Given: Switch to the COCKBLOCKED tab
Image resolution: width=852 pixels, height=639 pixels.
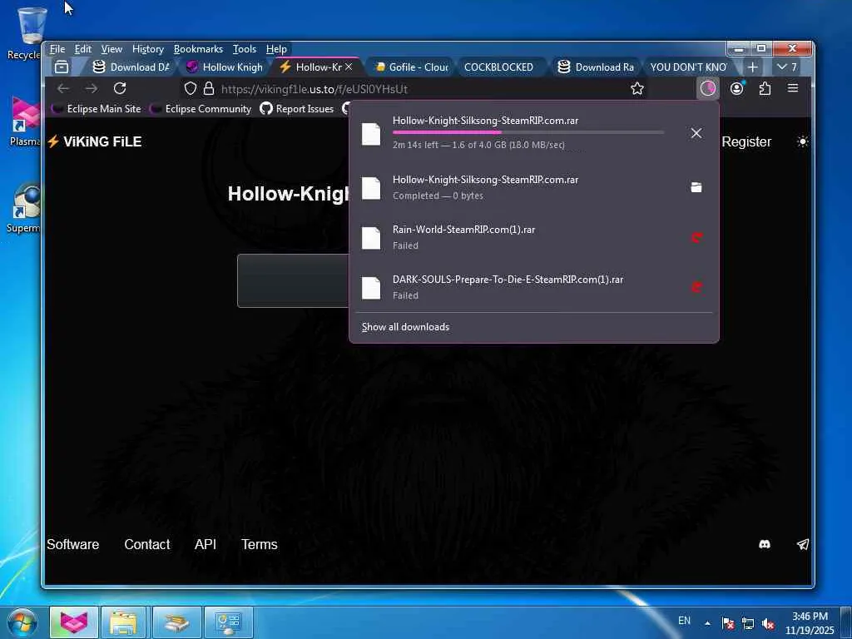Looking at the screenshot, I should [498, 67].
